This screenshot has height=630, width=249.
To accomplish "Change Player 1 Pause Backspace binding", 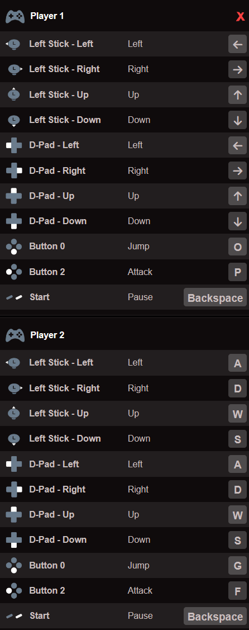I will (216, 297).
